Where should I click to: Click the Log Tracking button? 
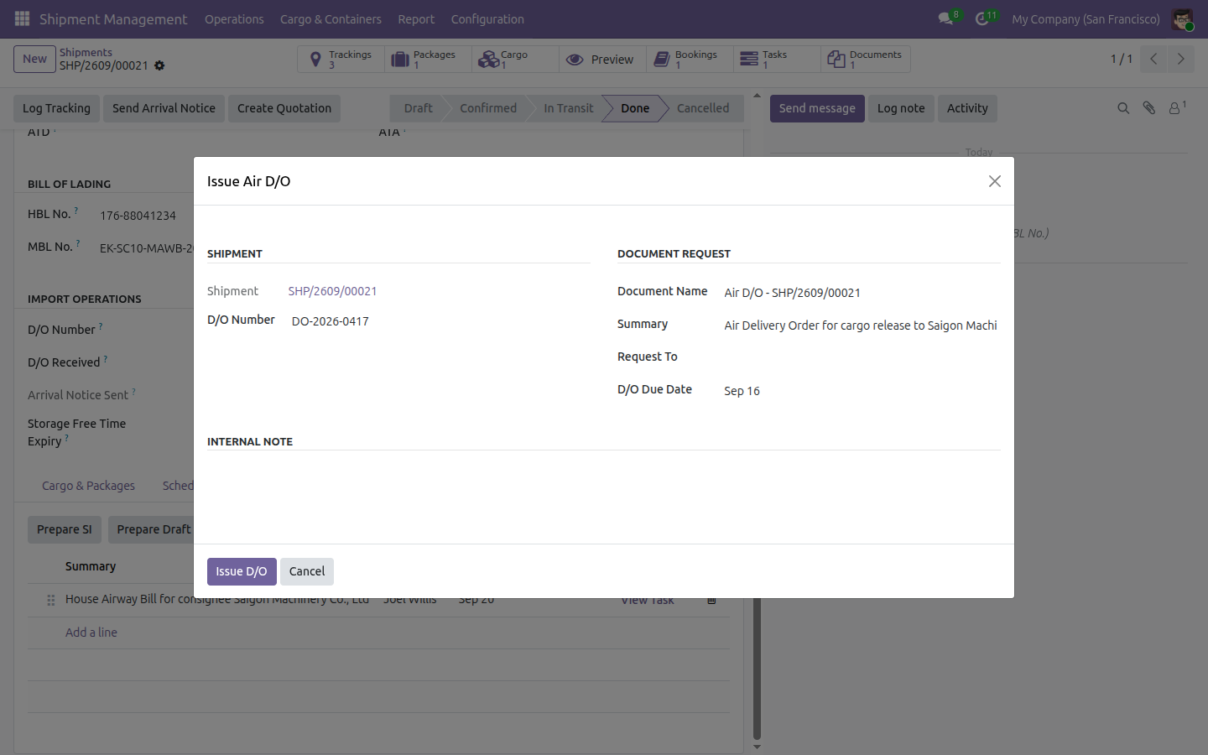coord(56,108)
